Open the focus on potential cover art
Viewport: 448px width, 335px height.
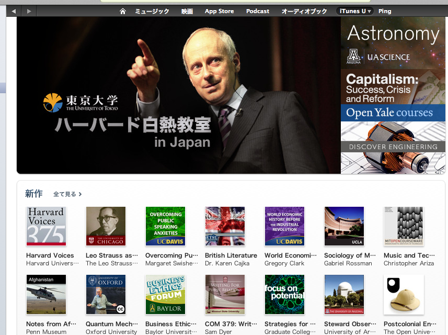pyautogui.click(x=284, y=294)
